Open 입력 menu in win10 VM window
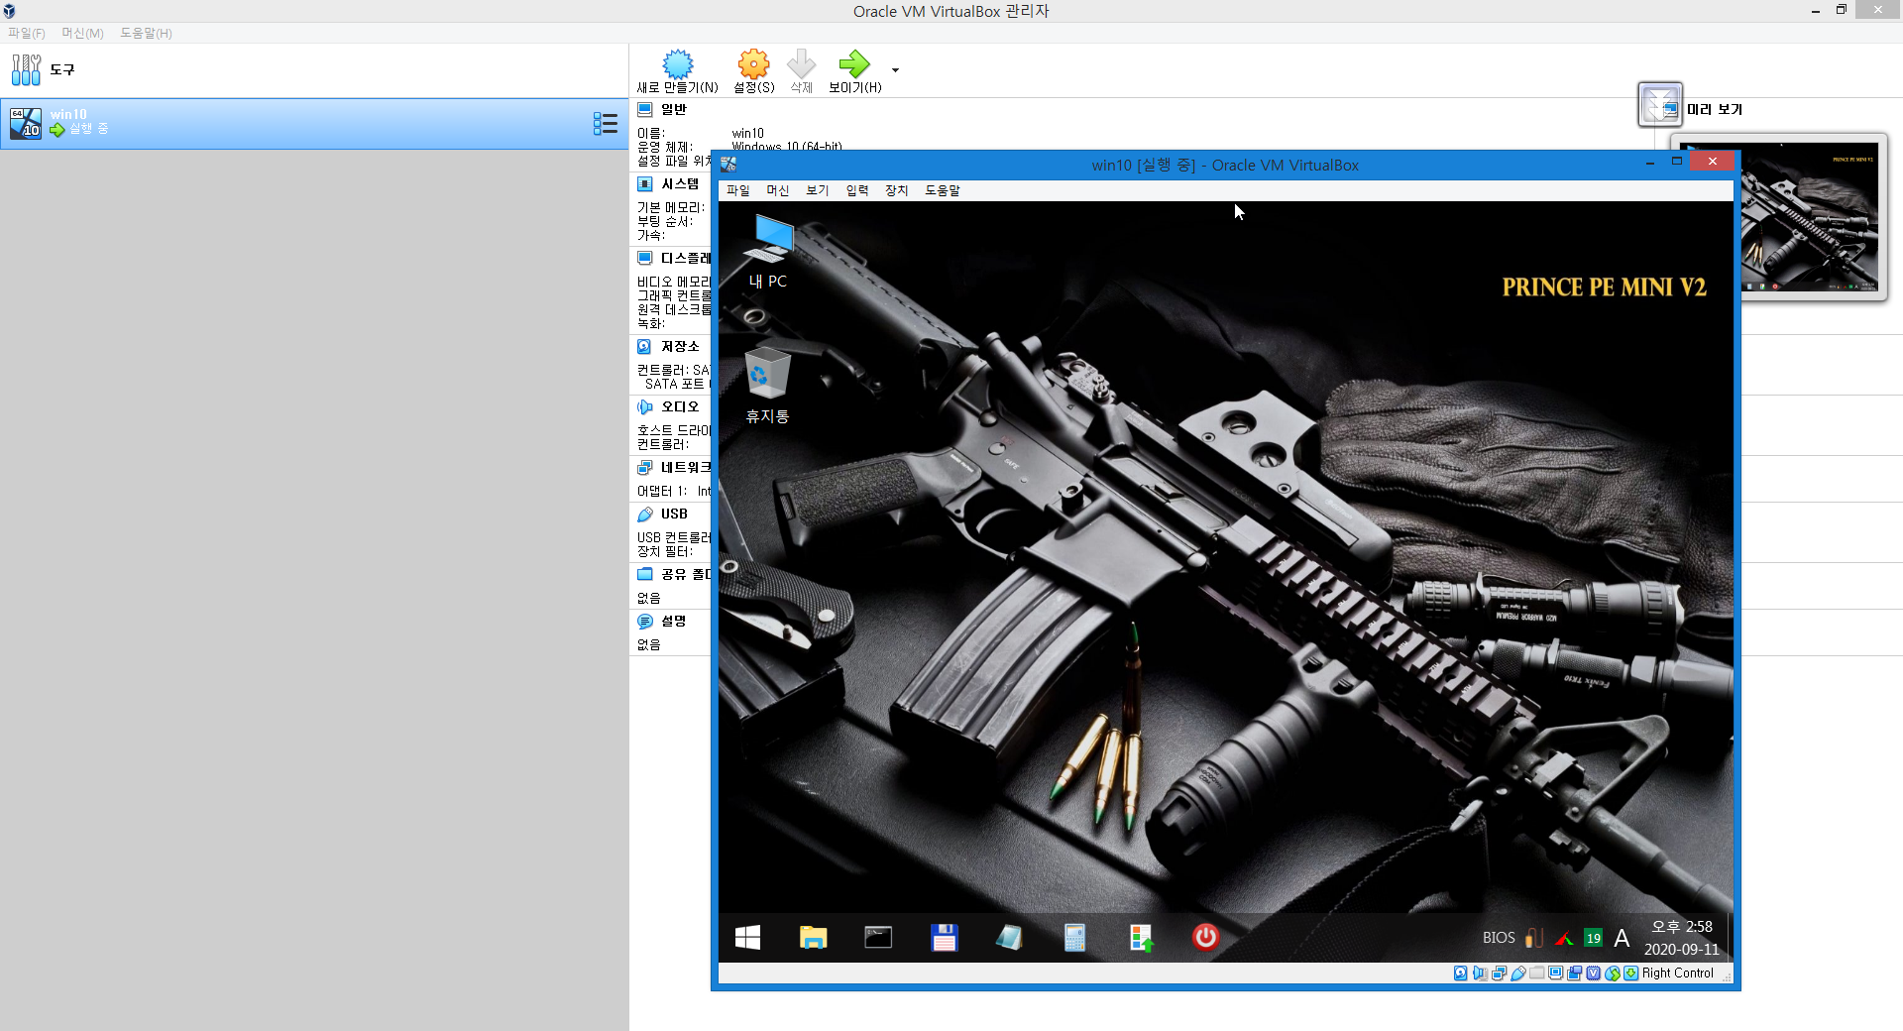The image size is (1903, 1031). [x=856, y=190]
